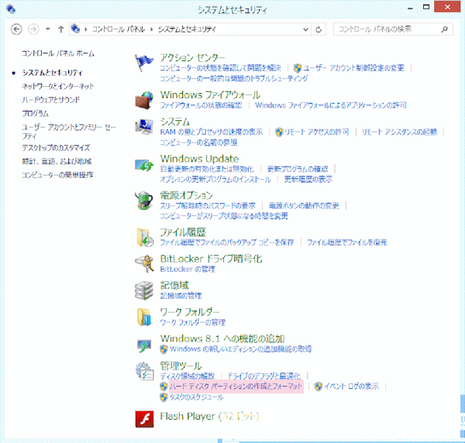The height and width of the screenshot is (443, 465).
Task: Open the Windows ファイアウォール heading
Action: 210,95
